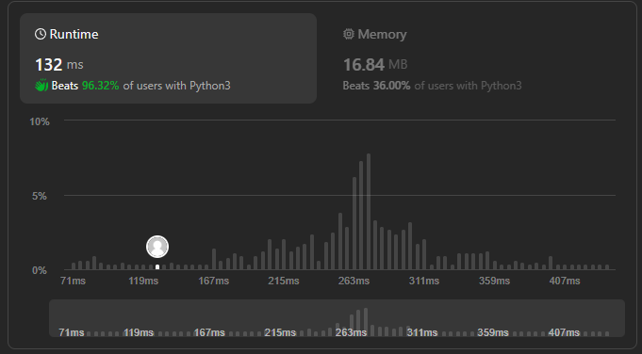Click the green clapping hands icon
642x354 pixels.
click(x=41, y=86)
